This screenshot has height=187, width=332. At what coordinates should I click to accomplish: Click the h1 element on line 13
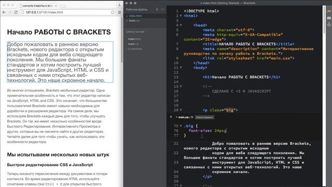pyautogui.click(x=241, y=77)
